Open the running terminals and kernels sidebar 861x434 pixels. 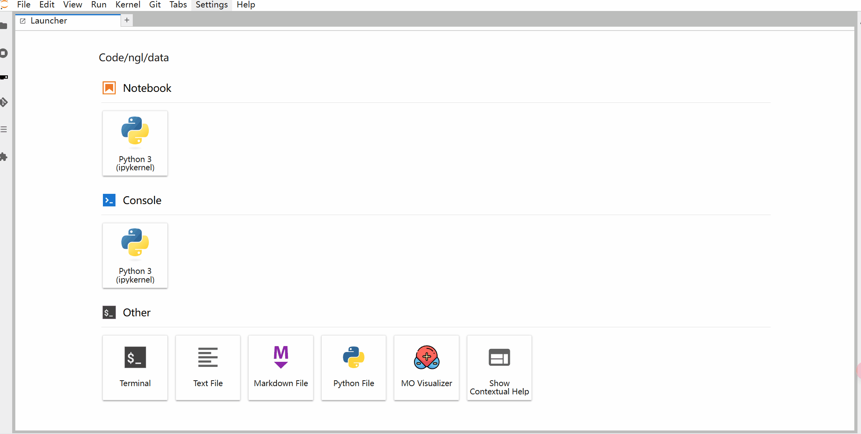(4, 53)
